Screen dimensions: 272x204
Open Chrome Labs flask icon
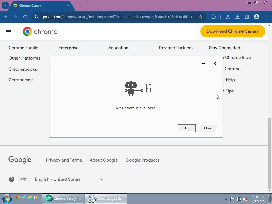(228, 17)
